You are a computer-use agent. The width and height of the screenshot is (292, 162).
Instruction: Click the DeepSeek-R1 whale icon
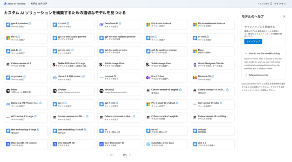101,25
